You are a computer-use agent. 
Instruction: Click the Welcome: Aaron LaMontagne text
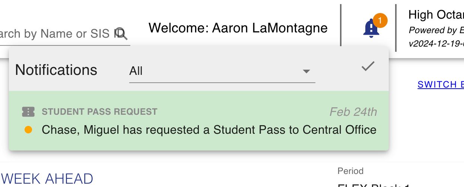pyautogui.click(x=238, y=28)
